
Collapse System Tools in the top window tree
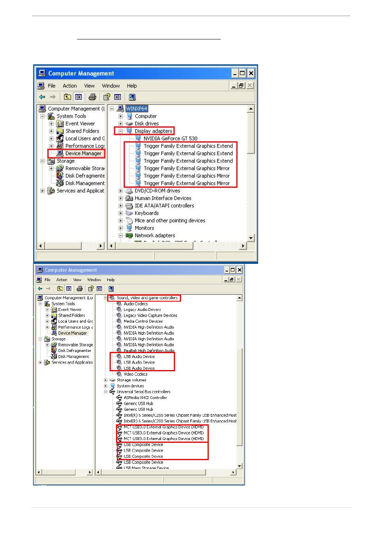pyautogui.click(x=42, y=116)
